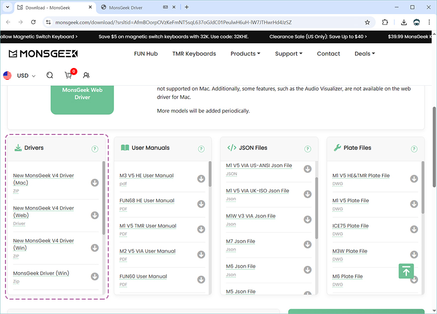Open the user account icon
The width and height of the screenshot is (437, 314).
tap(86, 75)
